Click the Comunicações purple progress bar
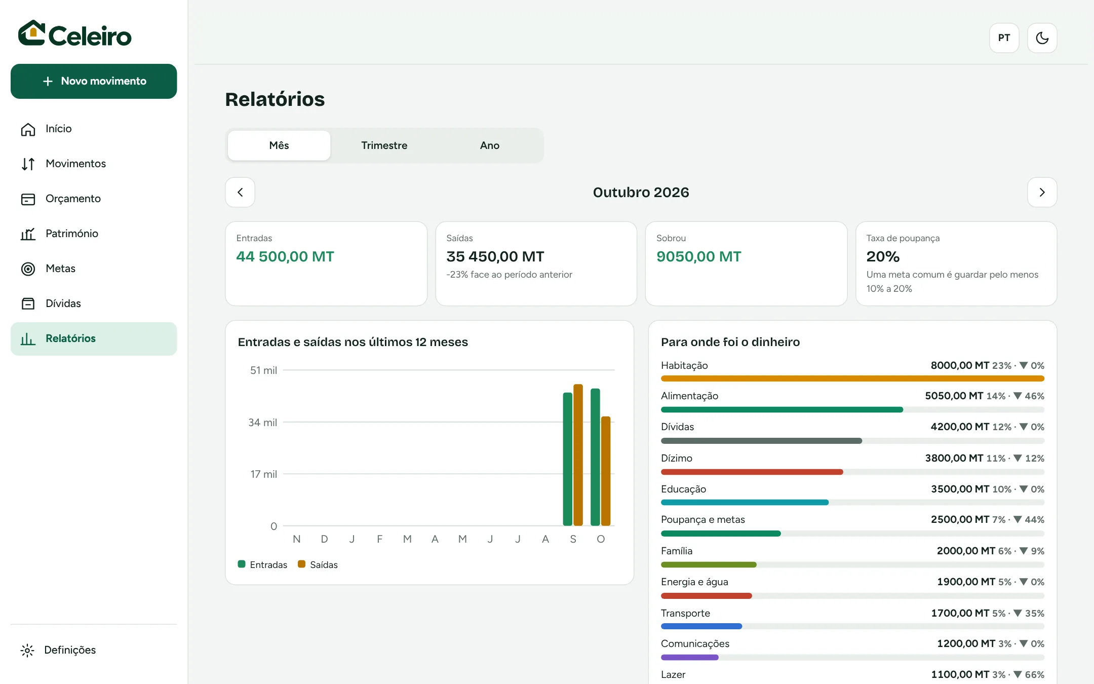The height and width of the screenshot is (684, 1094). pos(689,658)
